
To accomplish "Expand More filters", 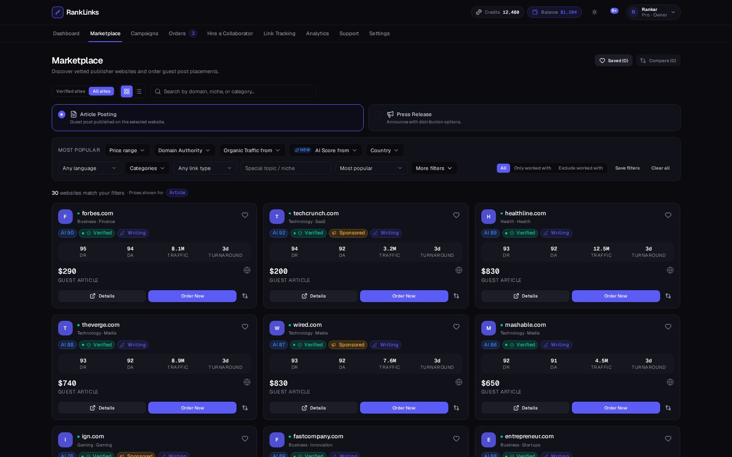I will (434, 168).
